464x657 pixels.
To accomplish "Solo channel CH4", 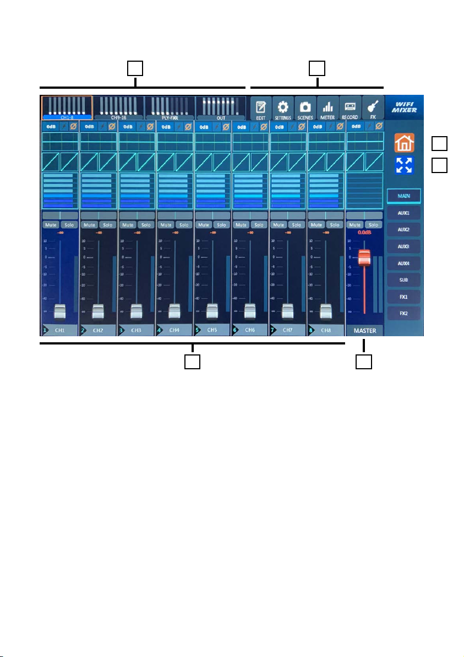I will [x=184, y=224].
